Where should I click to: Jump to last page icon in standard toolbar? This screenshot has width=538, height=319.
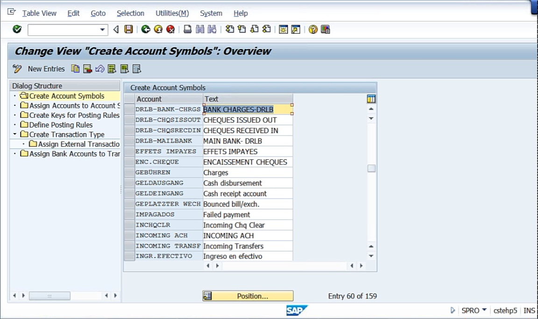(267, 29)
